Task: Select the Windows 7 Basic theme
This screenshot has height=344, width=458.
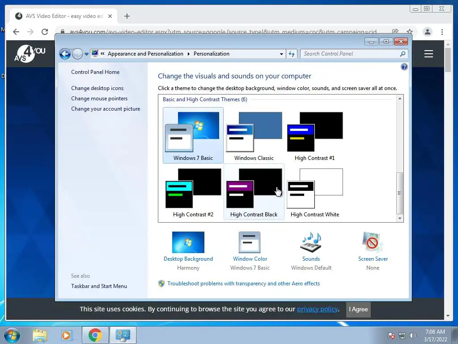Action: pyautogui.click(x=193, y=135)
